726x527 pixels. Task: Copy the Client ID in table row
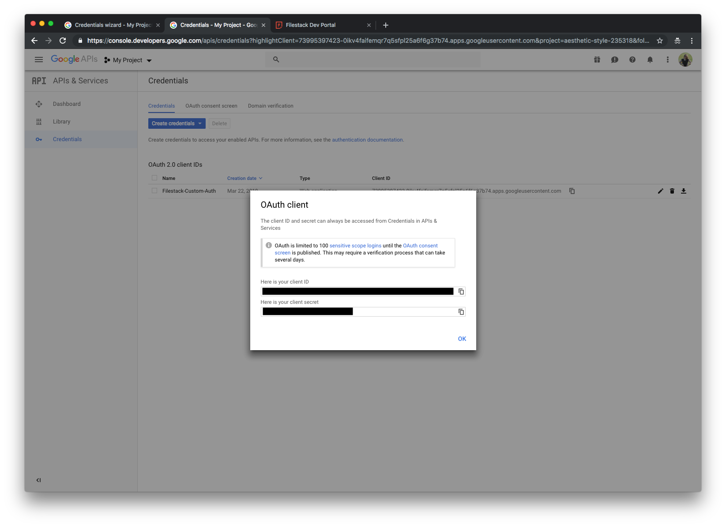572,191
